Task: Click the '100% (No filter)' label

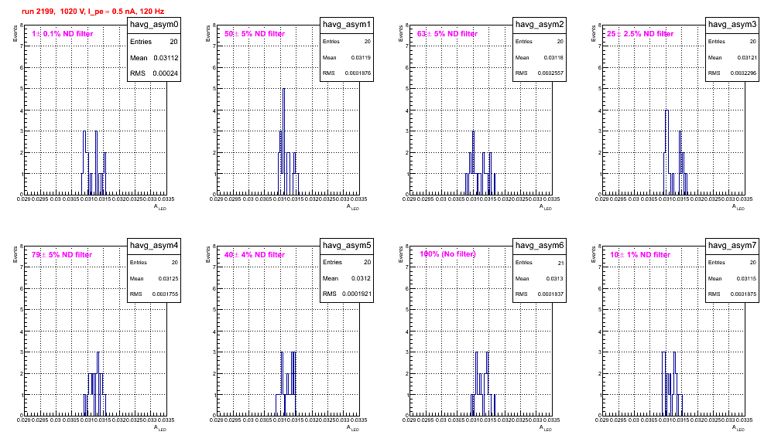Action: click(448, 254)
